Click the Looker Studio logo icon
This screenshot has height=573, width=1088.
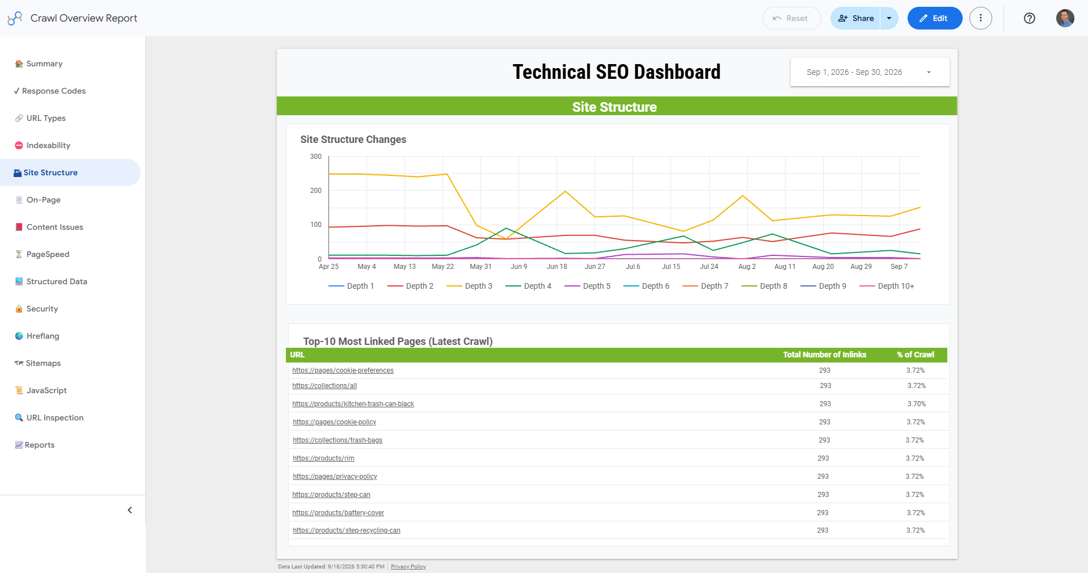15,18
